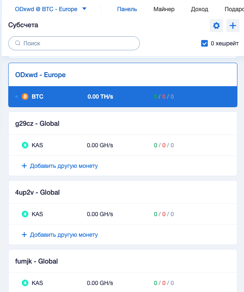This screenshot has width=244, height=292.
Task: Select the ODxwd - Europe subaccount header
Action: [123, 75]
